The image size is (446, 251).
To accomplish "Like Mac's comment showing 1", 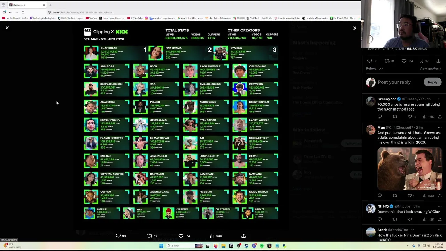I will [x=410, y=196].
